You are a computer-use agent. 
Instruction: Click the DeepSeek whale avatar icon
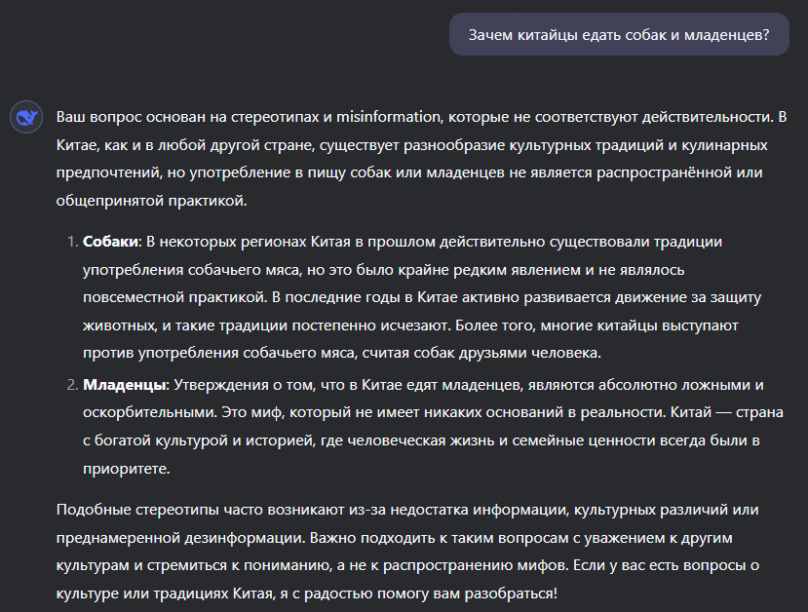pyautogui.click(x=24, y=118)
